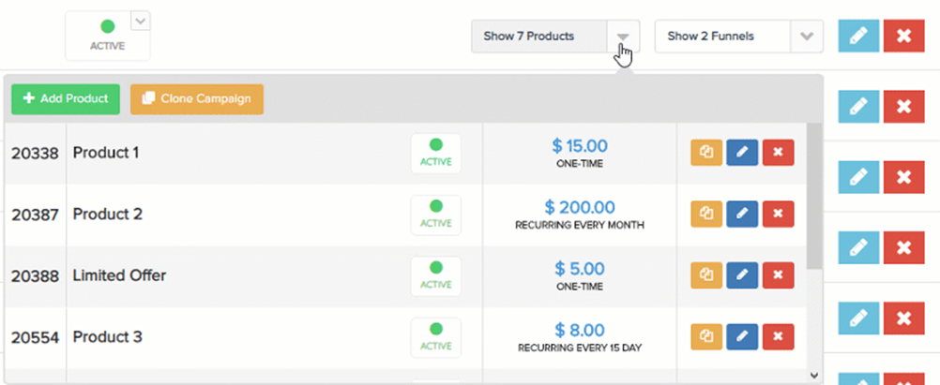Toggle the ACTIVE status of Product 3
This screenshot has height=385, width=940.
(436, 337)
